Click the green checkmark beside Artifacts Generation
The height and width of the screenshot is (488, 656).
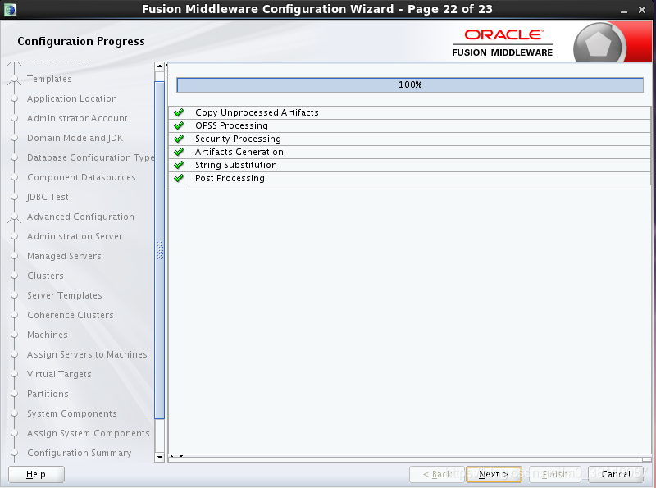pyautogui.click(x=179, y=152)
